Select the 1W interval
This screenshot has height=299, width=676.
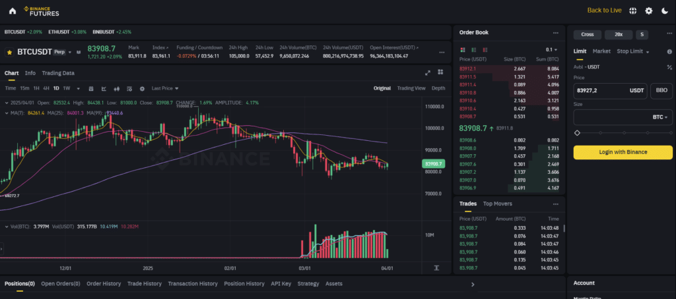click(67, 88)
